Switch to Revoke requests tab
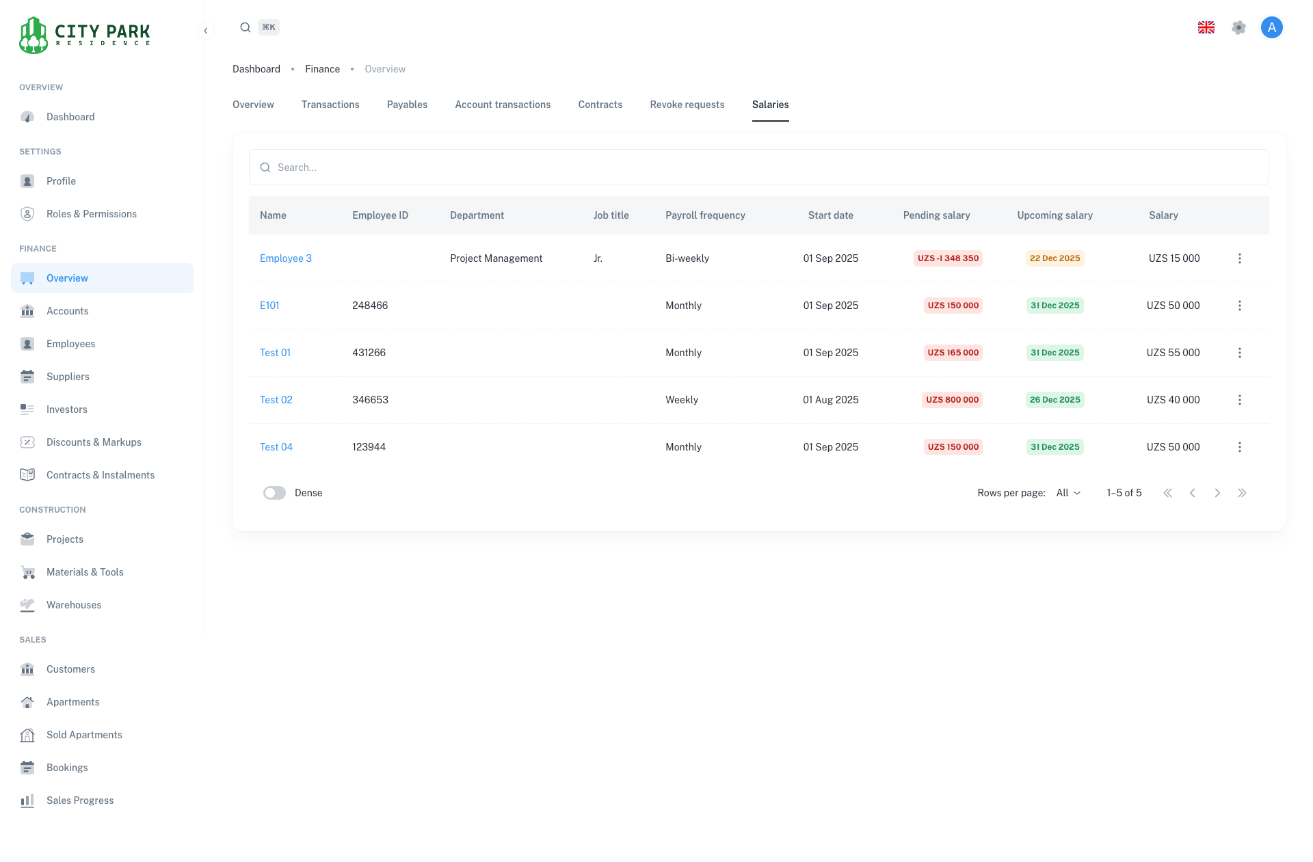1313x862 pixels. tap(687, 105)
